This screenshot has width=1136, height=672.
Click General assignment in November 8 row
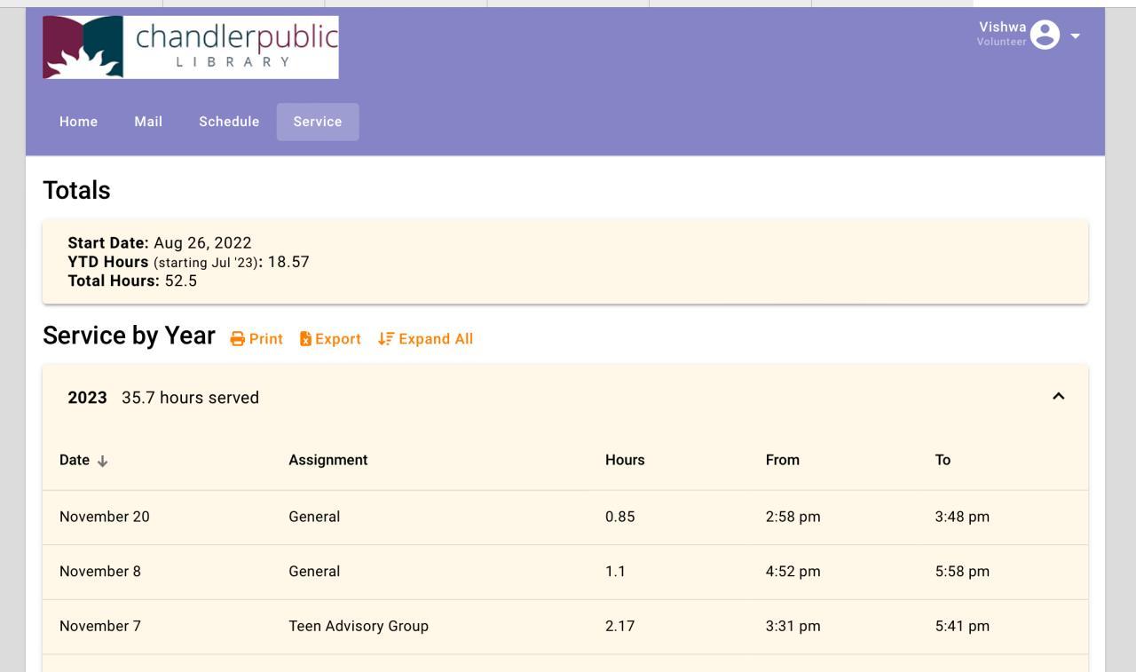point(314,572)
